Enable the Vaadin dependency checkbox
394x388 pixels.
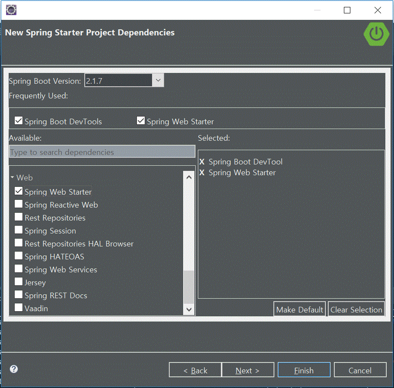tap(19, 307)
